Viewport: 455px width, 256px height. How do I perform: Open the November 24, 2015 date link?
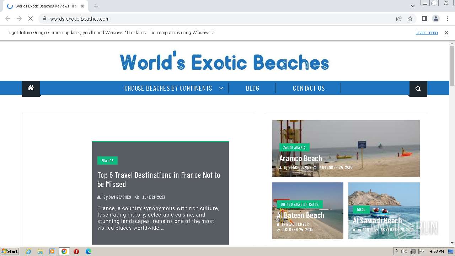[x=336, y=167]
